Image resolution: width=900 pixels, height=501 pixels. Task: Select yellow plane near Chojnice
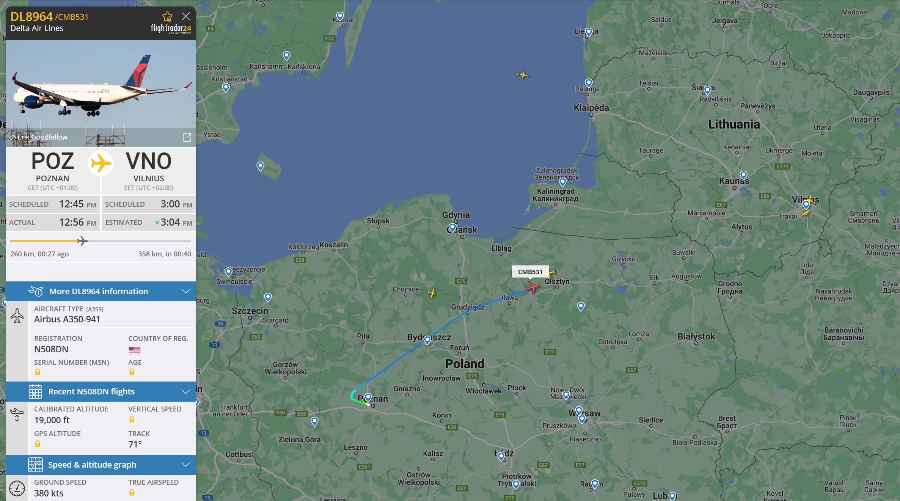[x=432, y=293]
